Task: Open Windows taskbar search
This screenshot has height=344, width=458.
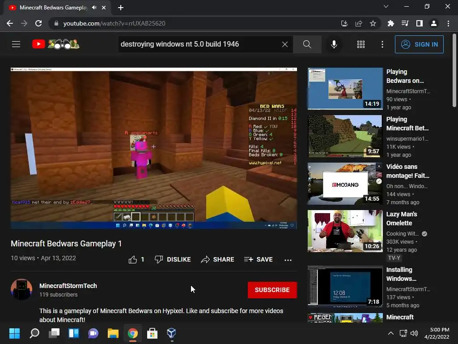Action: point(34,333)
